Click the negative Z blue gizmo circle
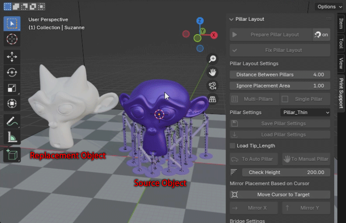346x223 pixels. tap(200, 48)
